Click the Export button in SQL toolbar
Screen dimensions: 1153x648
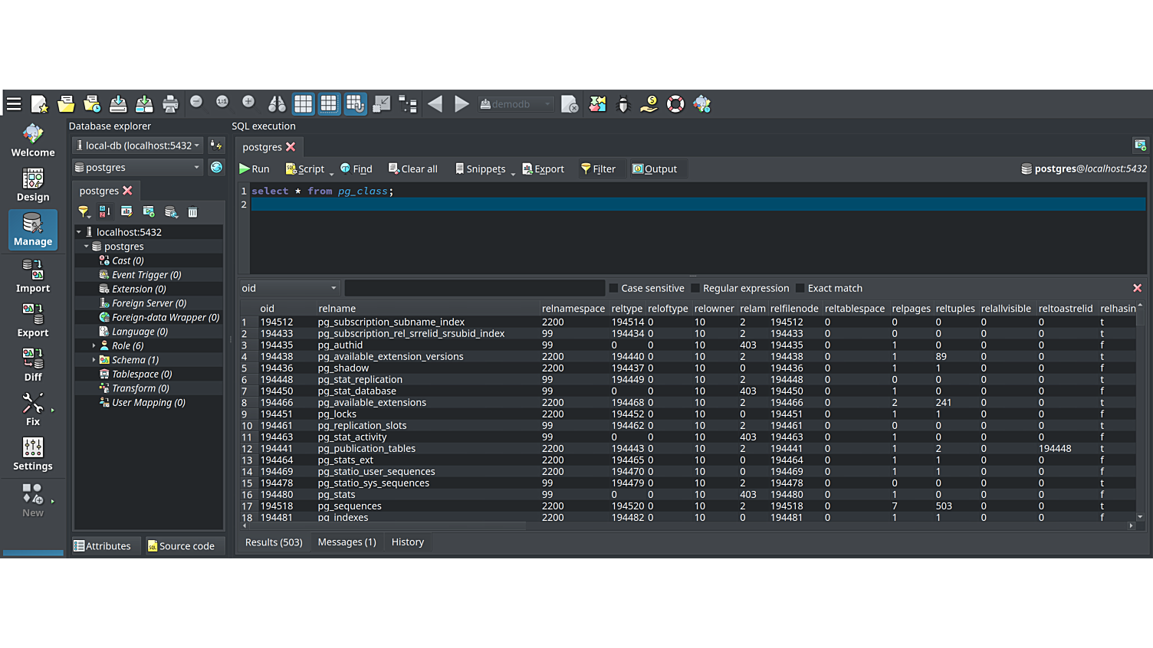tap(543, 169)
